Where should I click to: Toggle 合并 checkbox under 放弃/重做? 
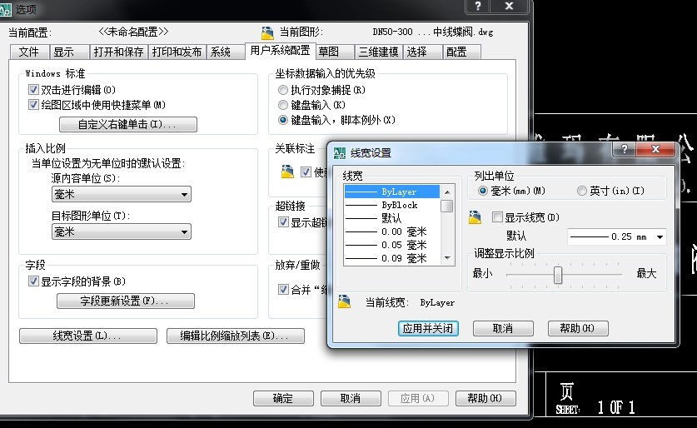click(x=283, y=289)
